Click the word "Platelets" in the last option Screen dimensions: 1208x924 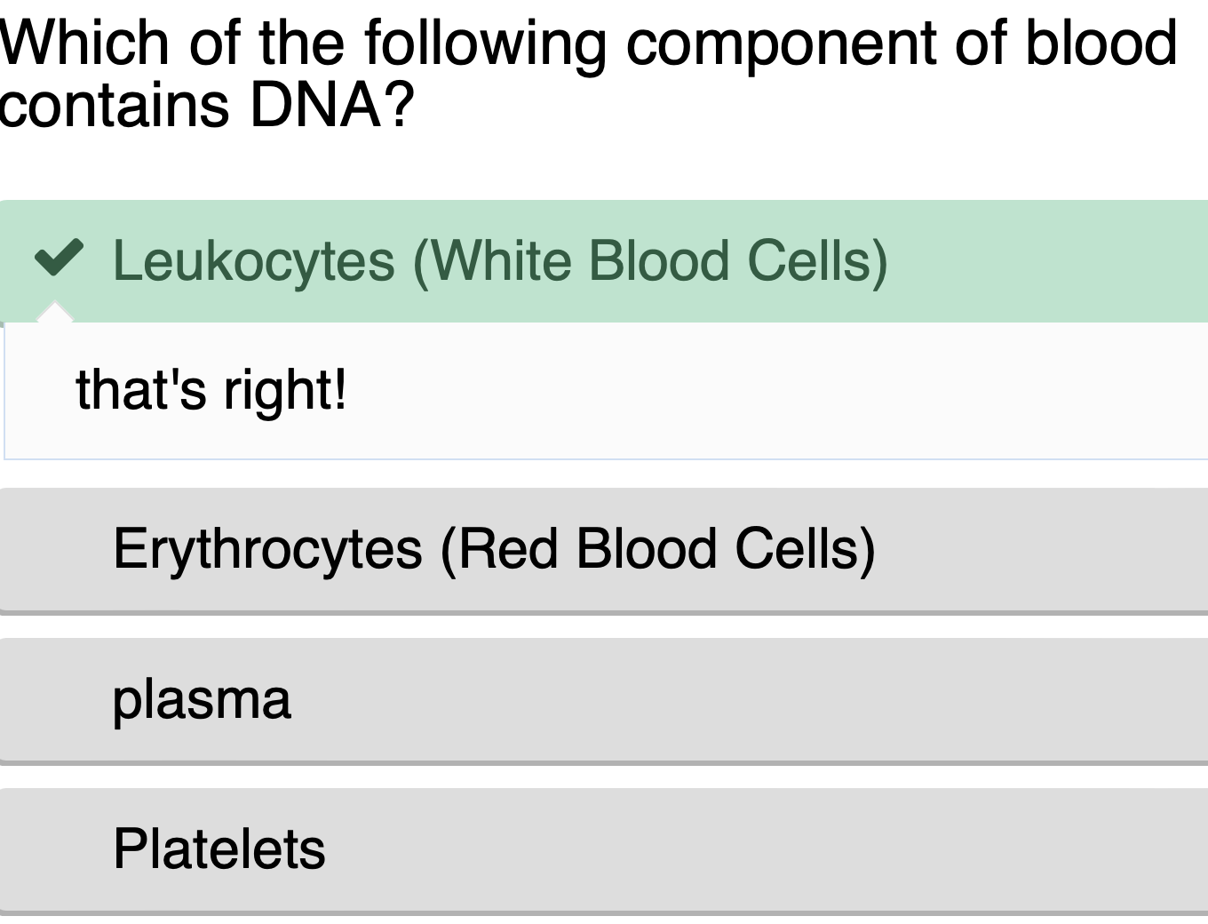click(219, 849)
